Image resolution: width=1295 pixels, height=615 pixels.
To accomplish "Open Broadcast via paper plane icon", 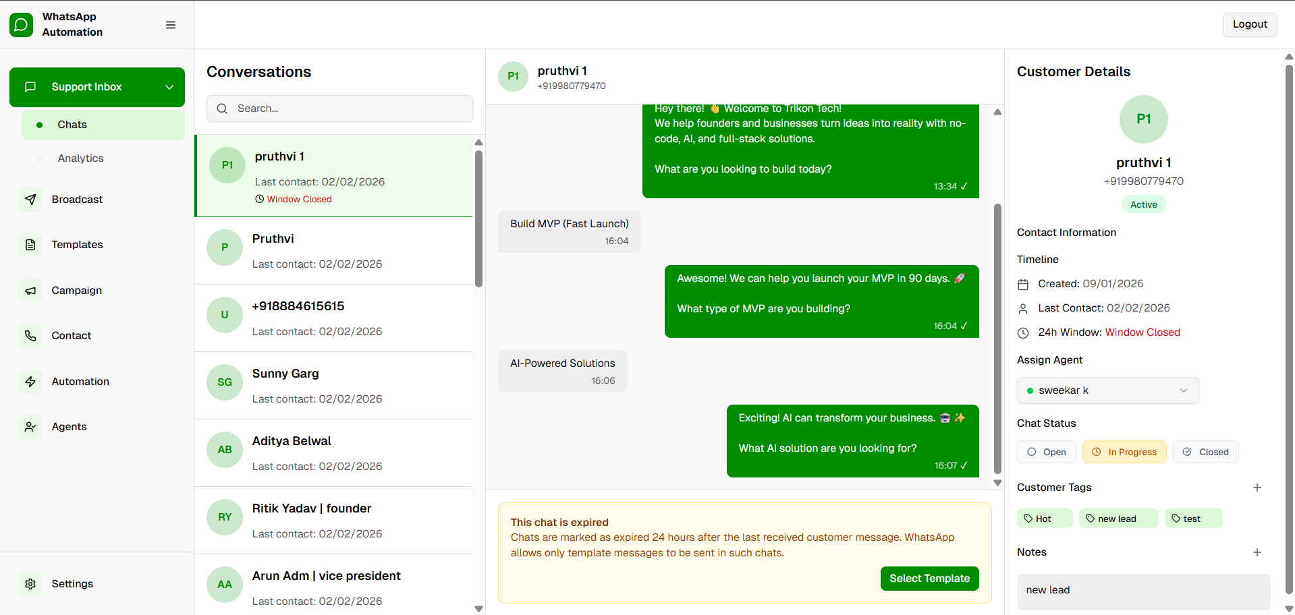I will point(30,200).
